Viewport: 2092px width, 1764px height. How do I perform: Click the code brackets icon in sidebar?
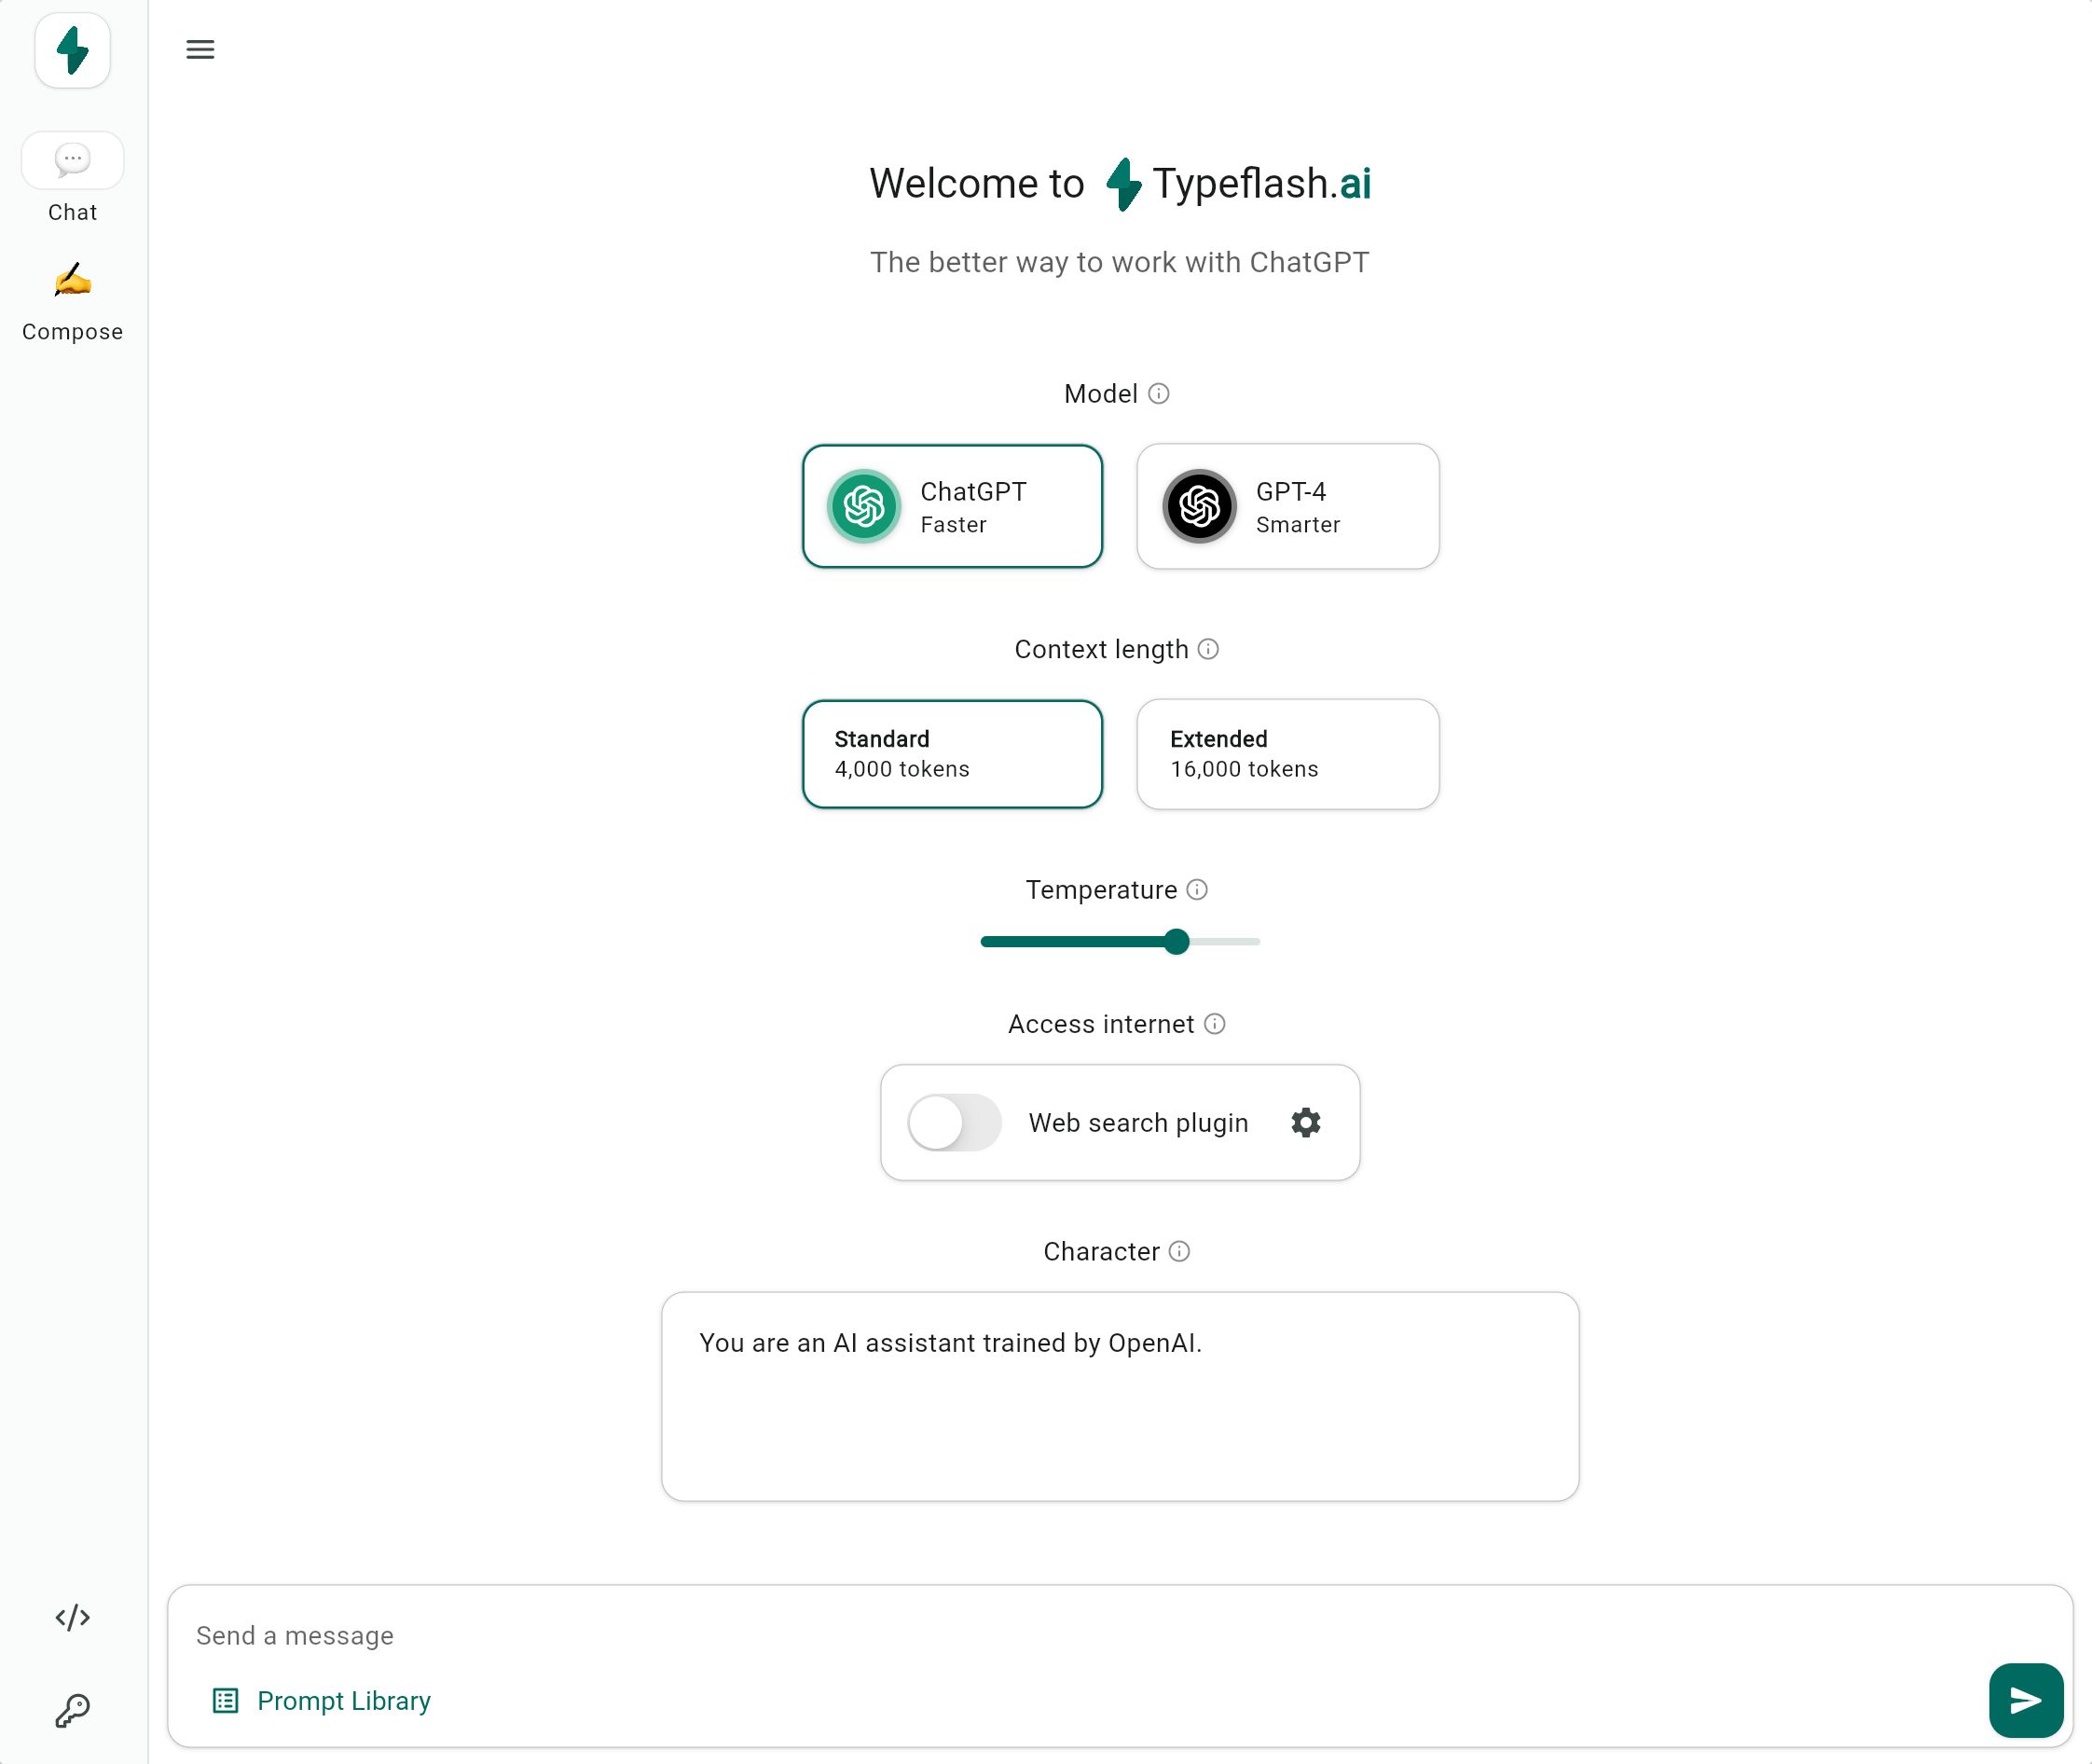pyautogui.click(x=73, y=1617)
